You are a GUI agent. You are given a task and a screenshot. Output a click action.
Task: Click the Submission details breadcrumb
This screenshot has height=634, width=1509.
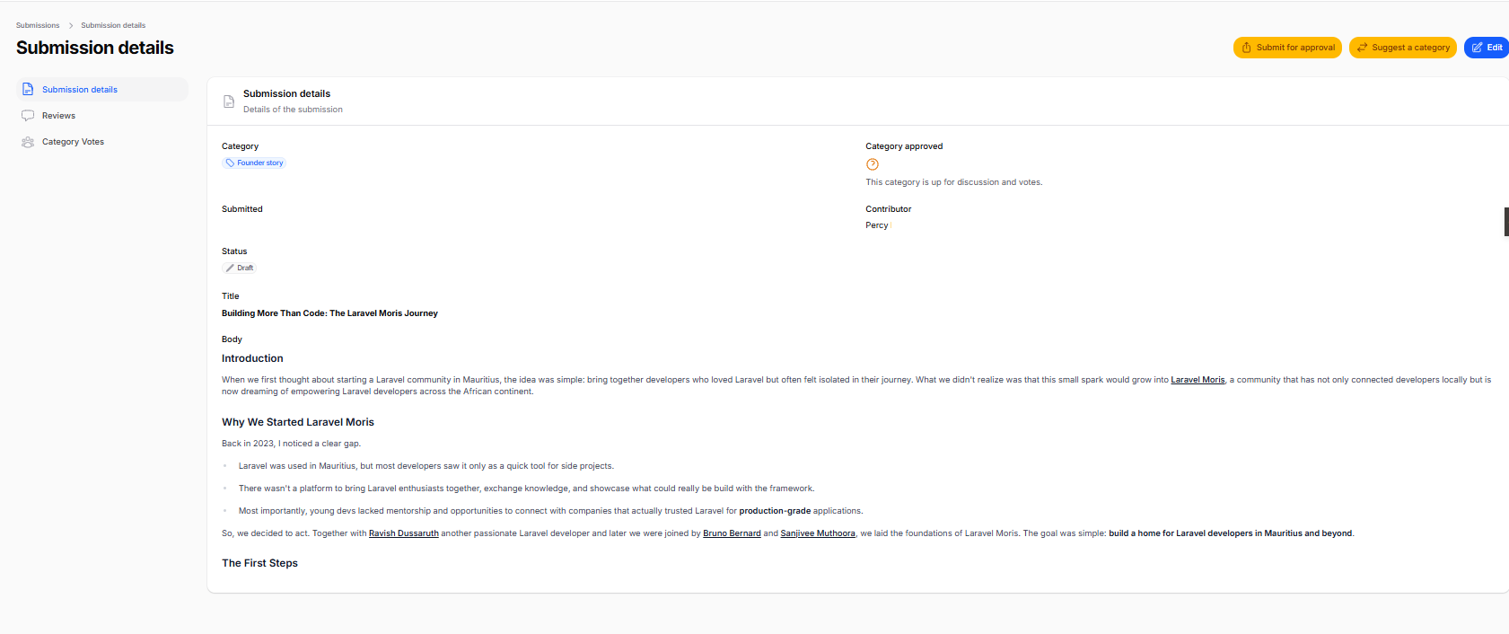(x=113, y=25)
